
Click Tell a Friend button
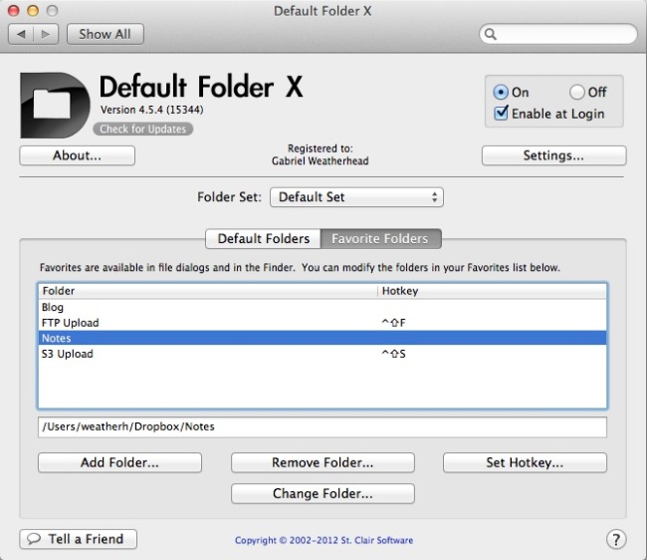point(78,539)
